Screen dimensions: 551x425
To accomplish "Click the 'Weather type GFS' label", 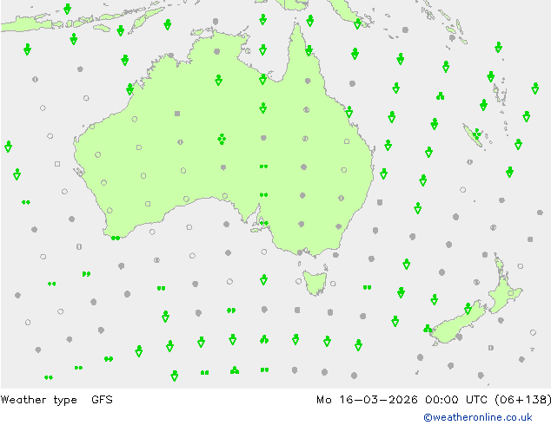I will 56,400.
